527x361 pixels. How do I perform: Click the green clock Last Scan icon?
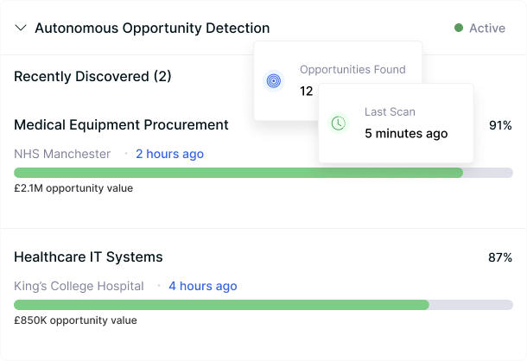point(339,123)
